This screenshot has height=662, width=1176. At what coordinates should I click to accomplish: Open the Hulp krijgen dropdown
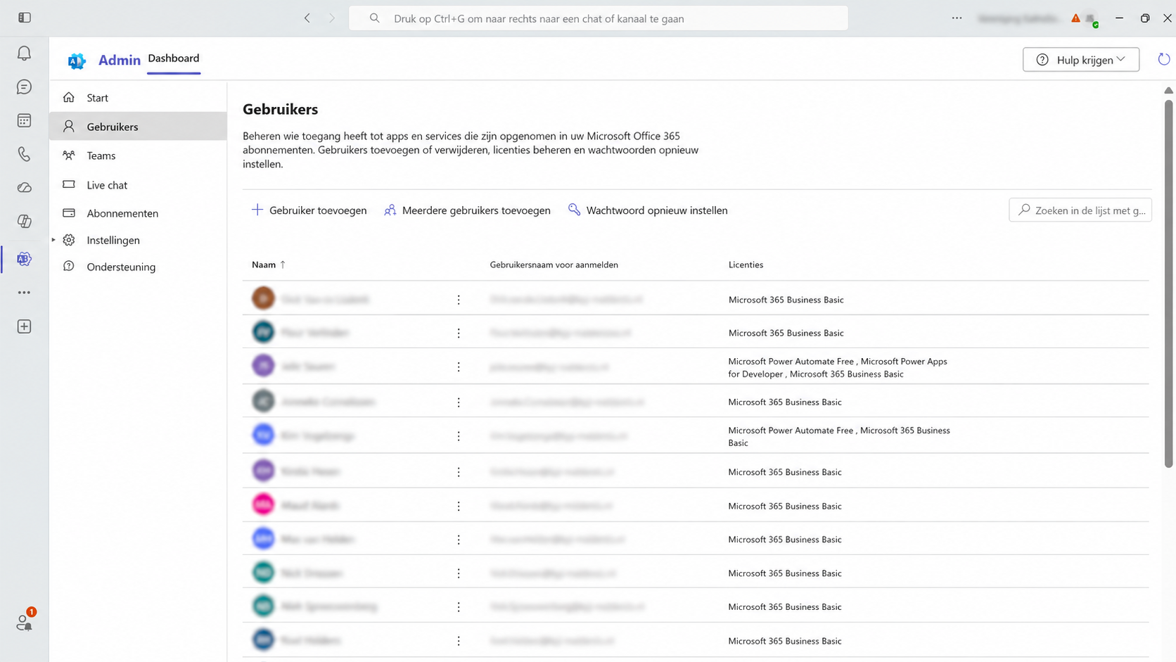1081,60
